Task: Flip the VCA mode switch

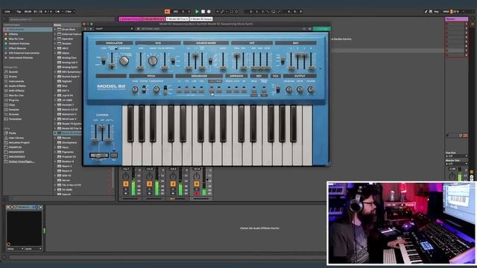Action: pos(278,89)
